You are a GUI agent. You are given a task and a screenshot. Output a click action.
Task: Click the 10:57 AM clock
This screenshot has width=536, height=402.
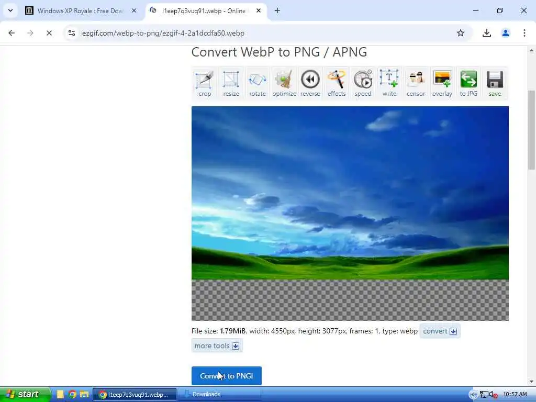(515, 395)
